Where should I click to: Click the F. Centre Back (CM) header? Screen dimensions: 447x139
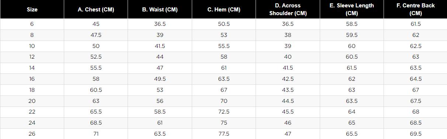pos(415,10)
